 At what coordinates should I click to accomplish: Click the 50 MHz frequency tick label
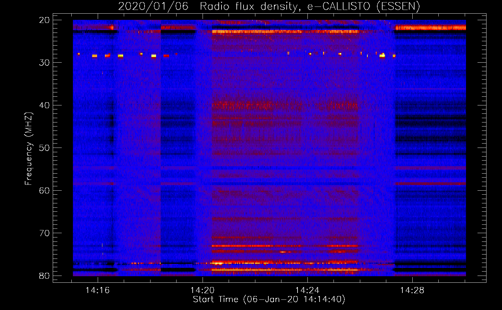pos(45,148)
